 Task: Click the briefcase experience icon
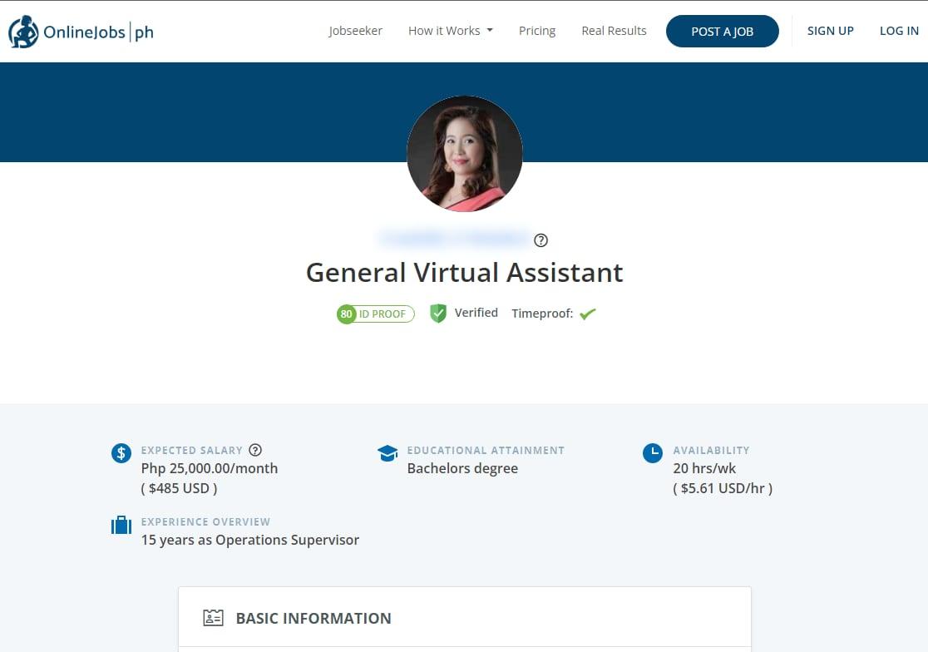[x=121, y=526]
